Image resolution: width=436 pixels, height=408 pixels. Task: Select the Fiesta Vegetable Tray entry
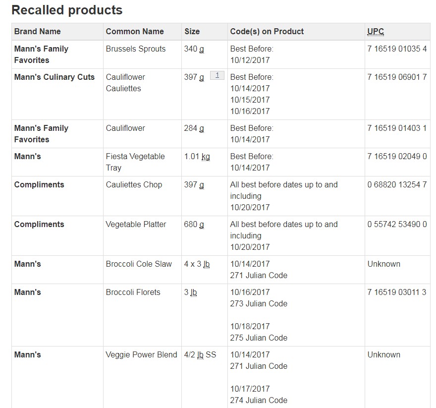click(135, 162)
